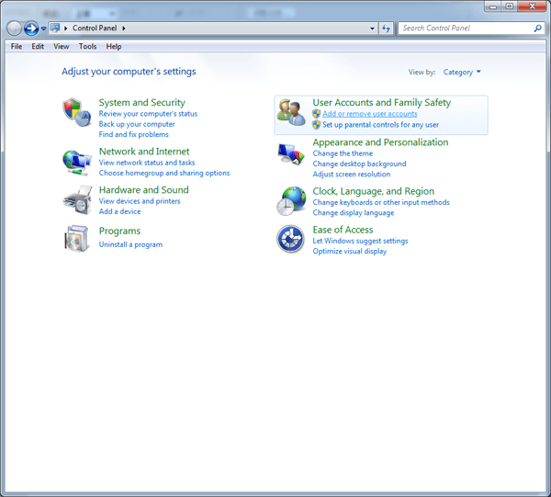Screen dimensions: 551x497
Task: Click shield icon beside parental controls link
Action: (x=316, y=124)
